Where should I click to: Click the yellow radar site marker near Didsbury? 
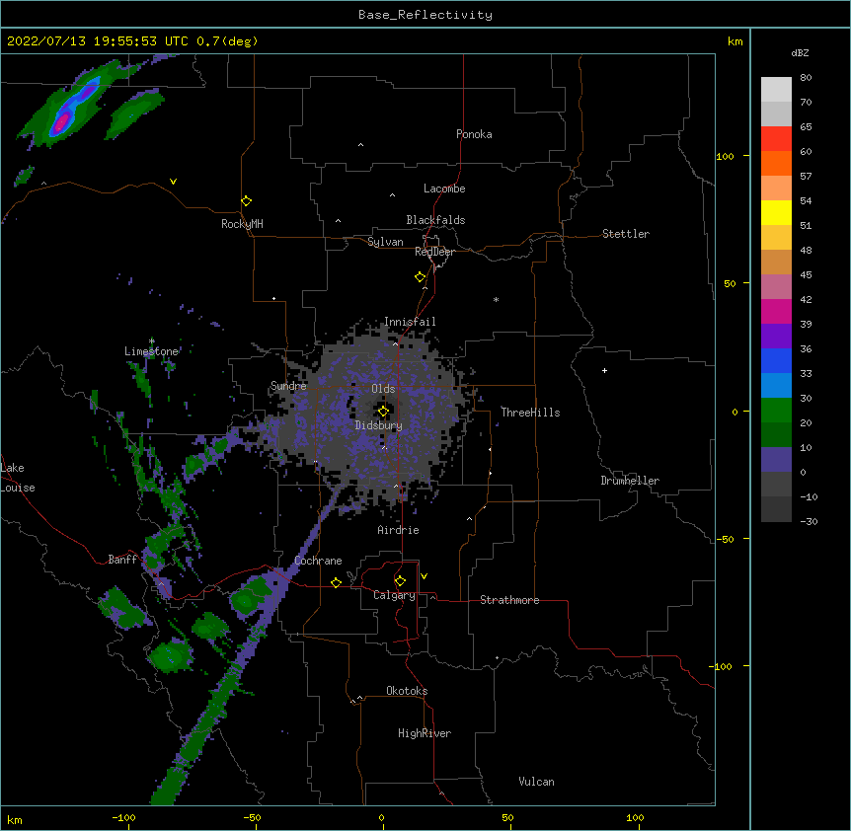[383, 412]
